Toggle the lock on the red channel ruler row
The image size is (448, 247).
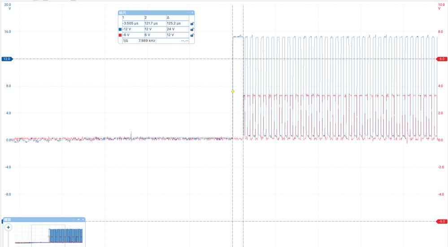click(192, 35)
